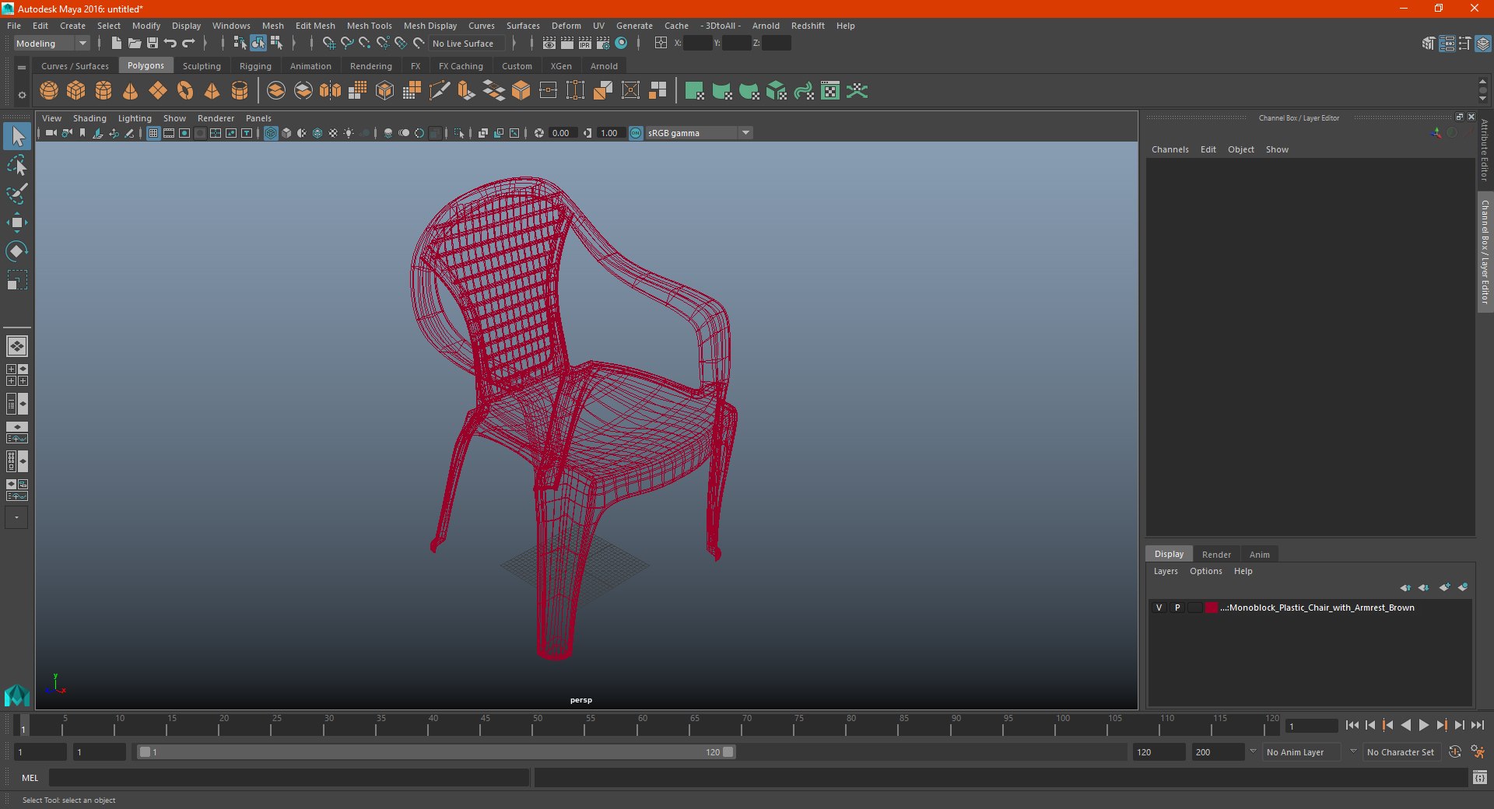Viewport: 1494px width, 809px height.
Task: Create a polygon cylinder from the shelf
Action: click(x=103, y=91)
